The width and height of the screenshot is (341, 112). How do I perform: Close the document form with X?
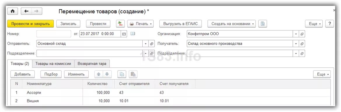[334, 10]
